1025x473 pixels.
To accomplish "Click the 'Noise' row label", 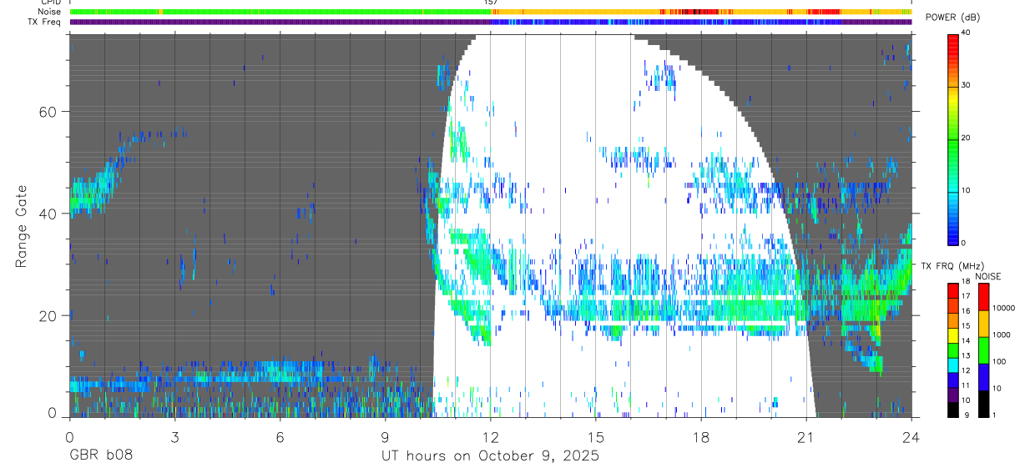I will (51, 12).
